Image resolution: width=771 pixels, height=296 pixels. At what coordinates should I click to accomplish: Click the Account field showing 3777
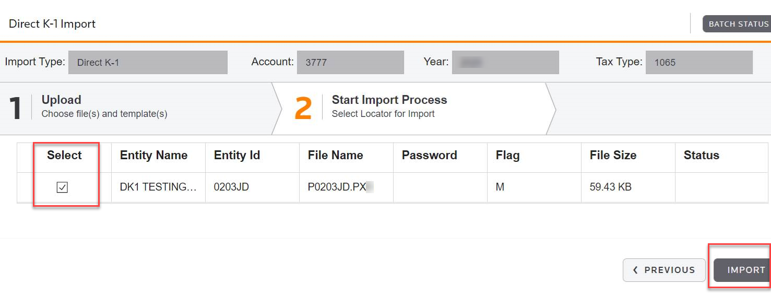[x=350, y=63]
